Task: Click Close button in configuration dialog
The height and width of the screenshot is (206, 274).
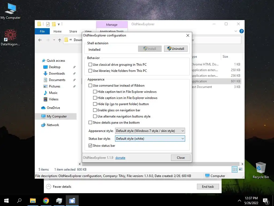Action: coord(181,158)
